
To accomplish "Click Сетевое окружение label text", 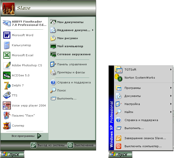I will click(x=74, y=54).
